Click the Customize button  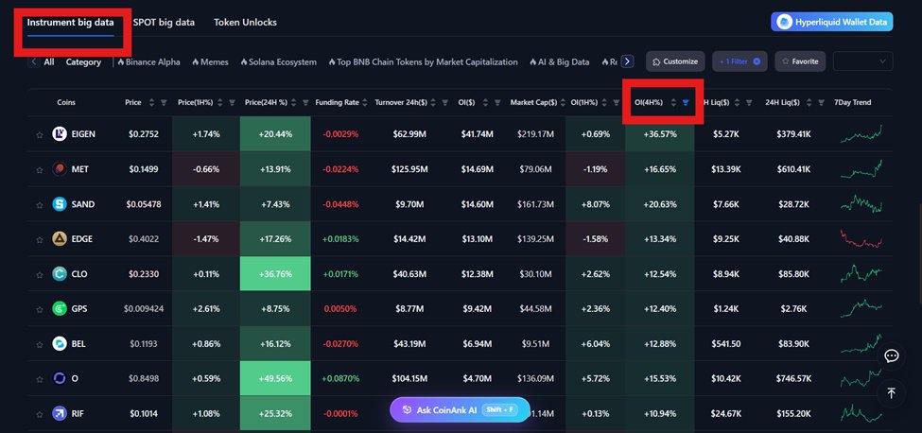pos(675,61)
